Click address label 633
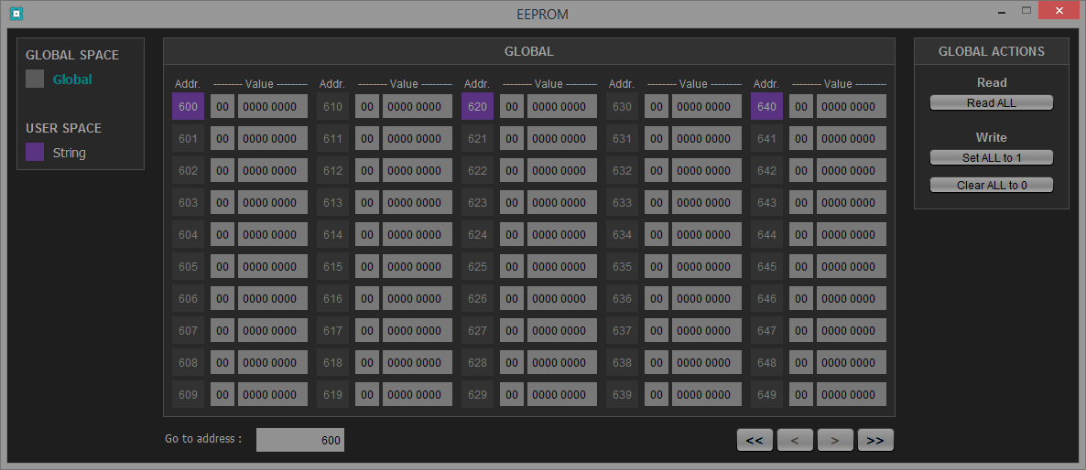The width and height of the screenshot is (1086, 470). pyautogui.click(x=622, y=202)
